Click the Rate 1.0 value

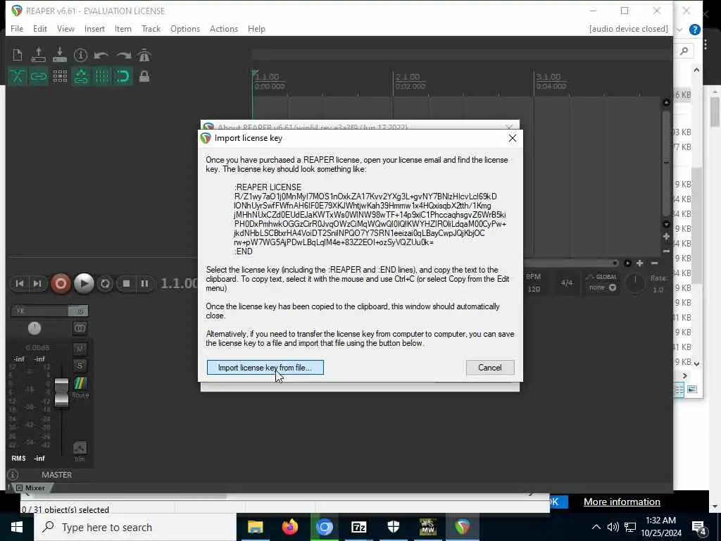tap(658, 290)
